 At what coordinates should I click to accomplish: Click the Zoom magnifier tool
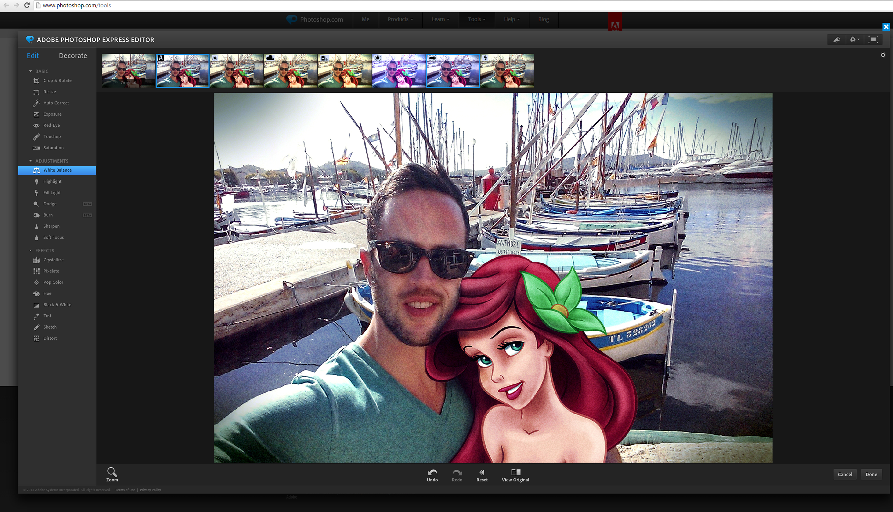coord(112,474)
